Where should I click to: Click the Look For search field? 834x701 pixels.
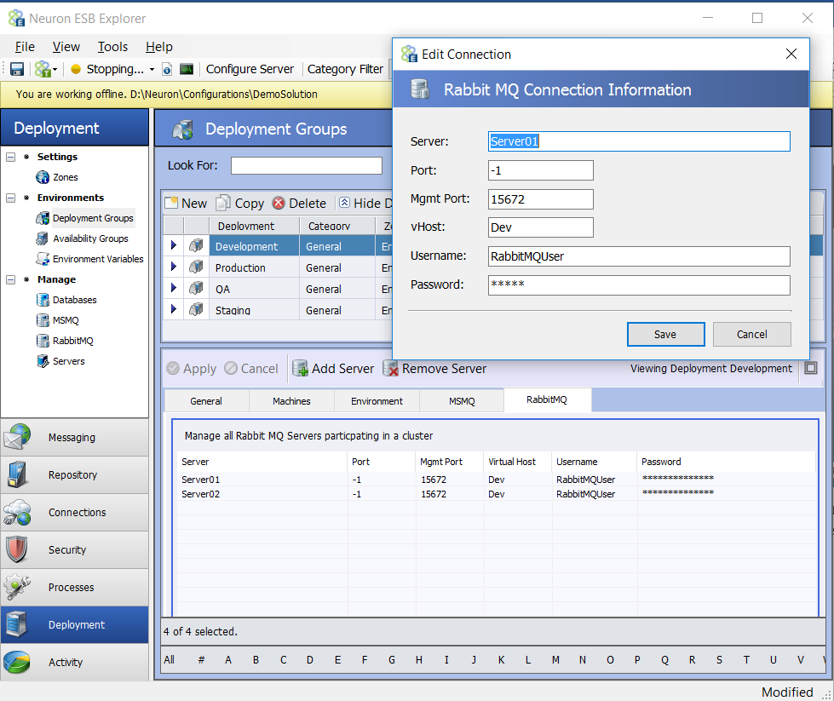pyautogui.click(x=307, y=165)
